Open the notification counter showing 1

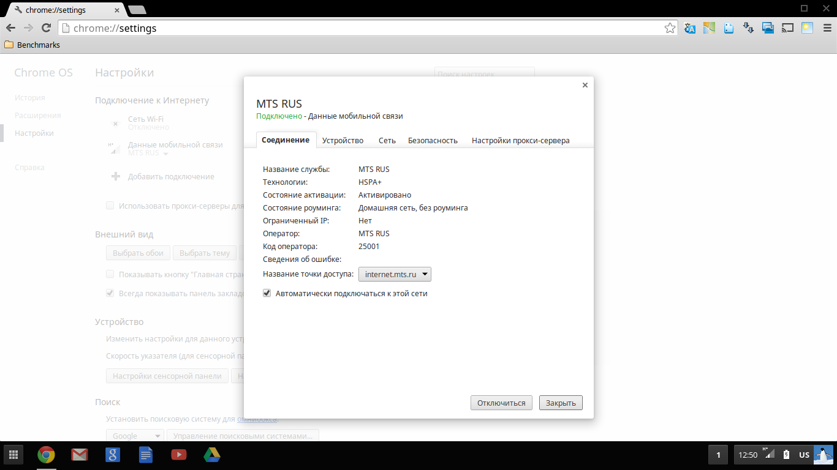pos(718,455)
